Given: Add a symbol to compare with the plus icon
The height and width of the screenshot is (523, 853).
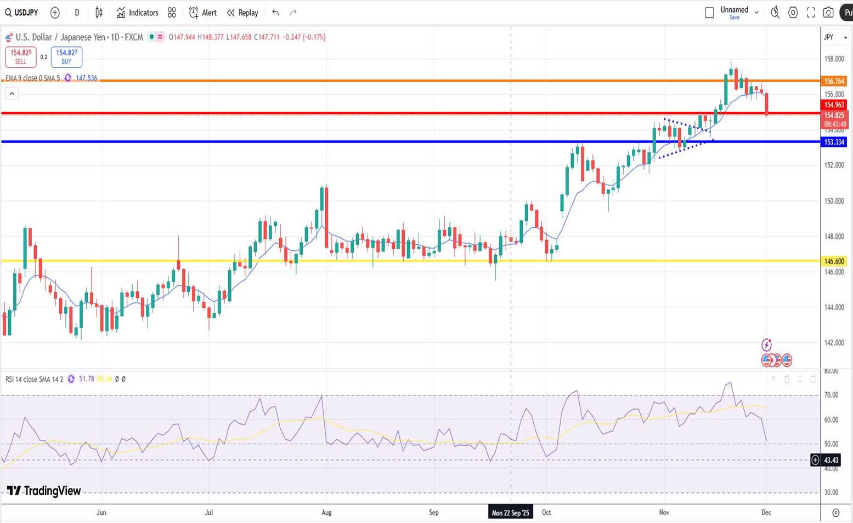Looking at the screenshot, I should click(x=55, y=13).
